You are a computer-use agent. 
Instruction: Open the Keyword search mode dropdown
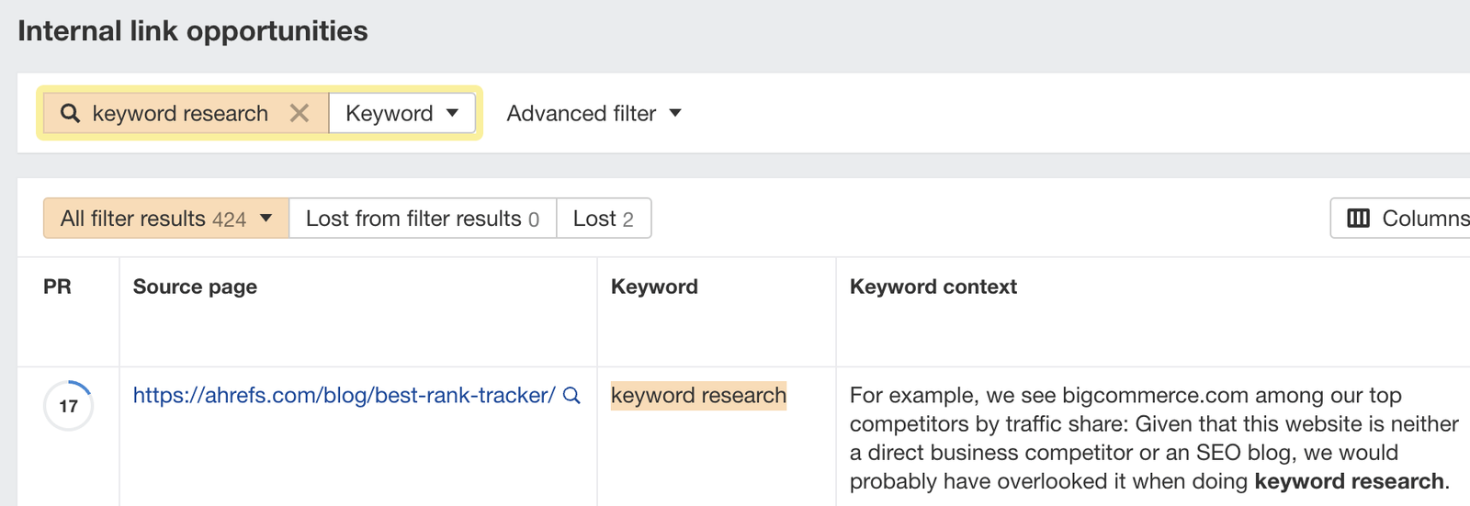pos(401,113)
